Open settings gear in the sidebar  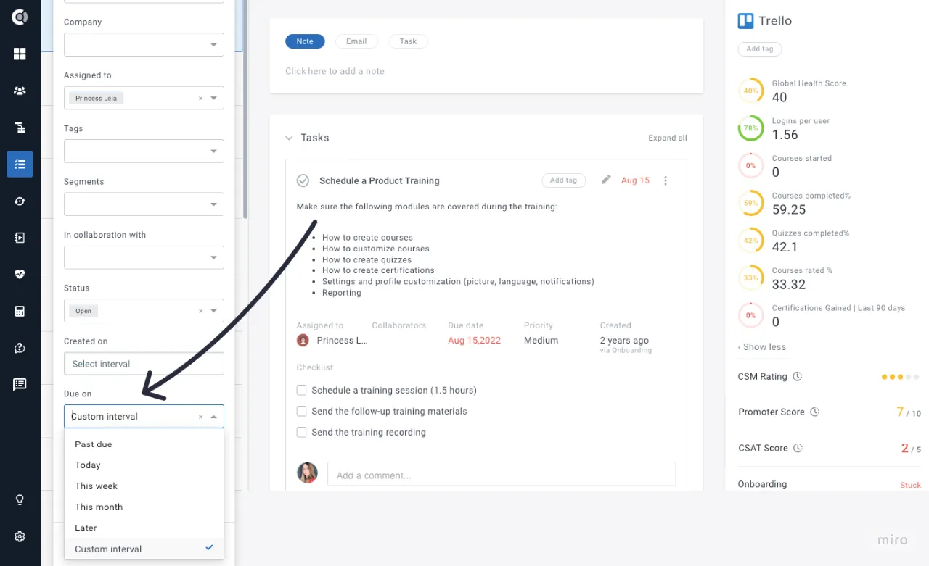point(20,536)
